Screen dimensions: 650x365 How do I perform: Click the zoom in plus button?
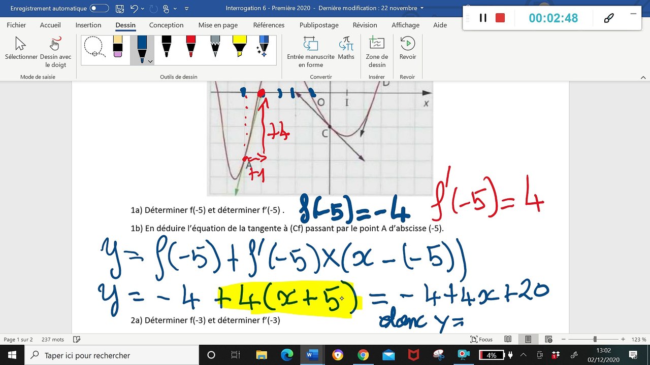(623, 339)
